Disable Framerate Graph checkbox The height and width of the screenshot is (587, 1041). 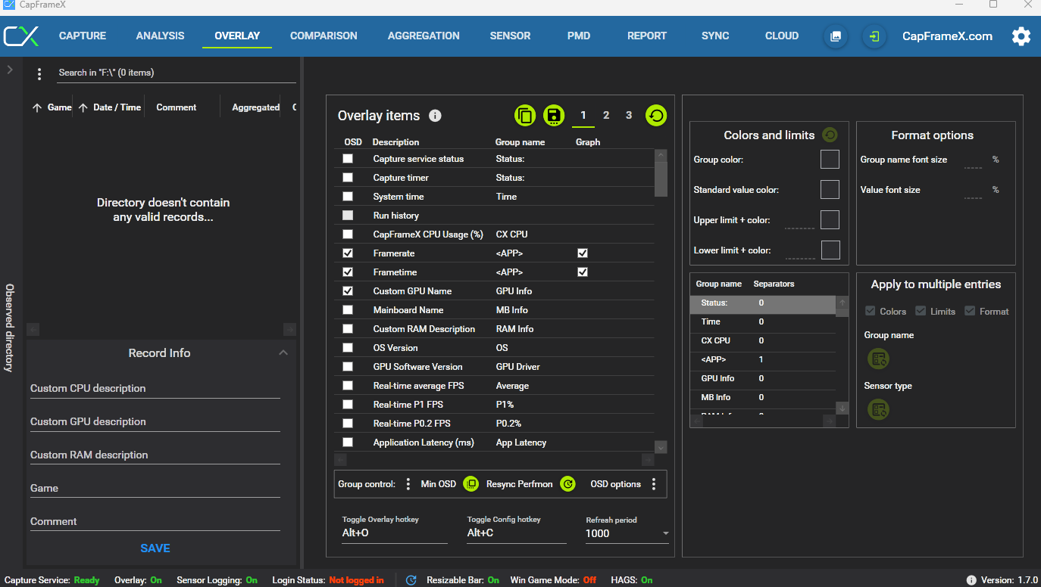[583, 253]
